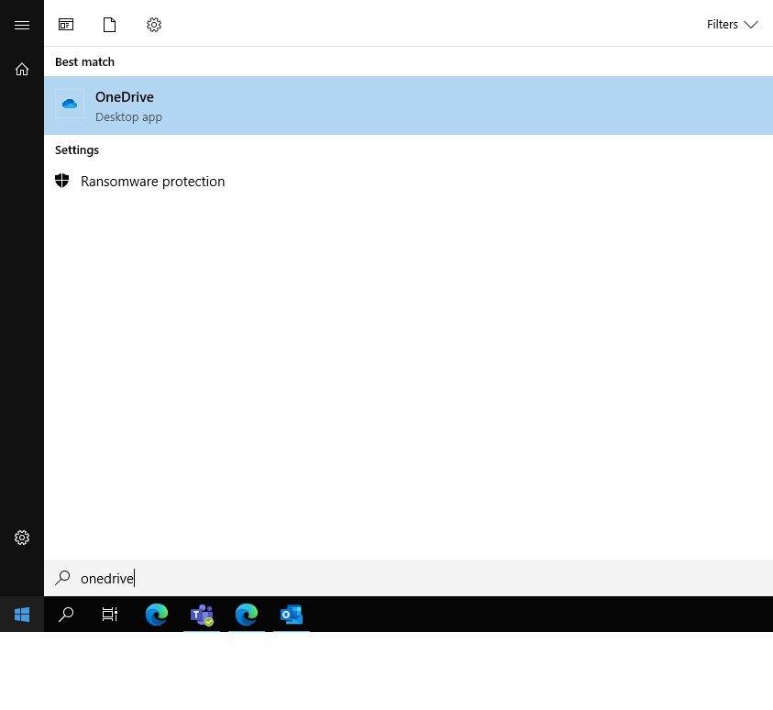The height and width of the screenshot is (710, 773).
Task: Open Microsoft Teams from taskbar
Action: (202, 615)
